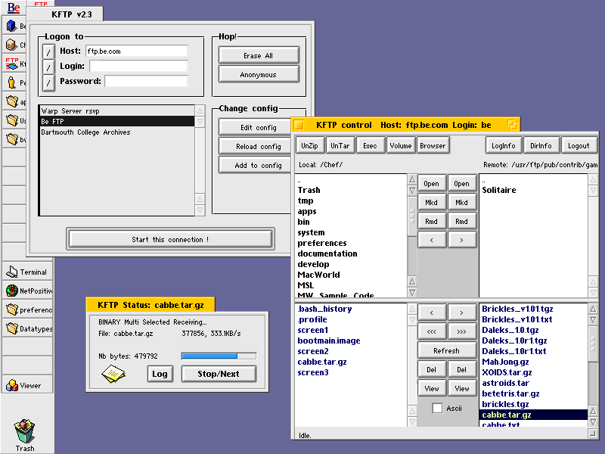Click the slash button beside Password field
The height and width of the screenshot is (454, 605).
[48, 82]
